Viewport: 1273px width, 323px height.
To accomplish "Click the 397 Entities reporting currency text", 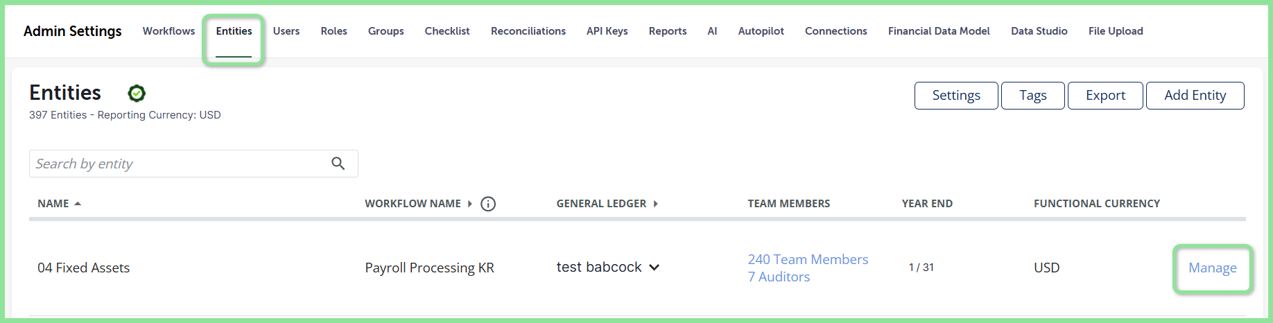I will point(125,115).
